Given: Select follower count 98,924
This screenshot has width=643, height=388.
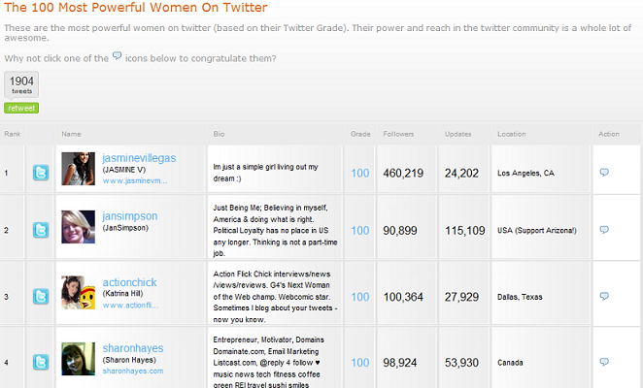Looking at the screenshot, I should [400, 363].
